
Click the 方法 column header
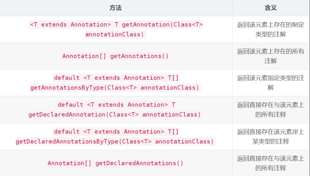(x=116, y=8)
